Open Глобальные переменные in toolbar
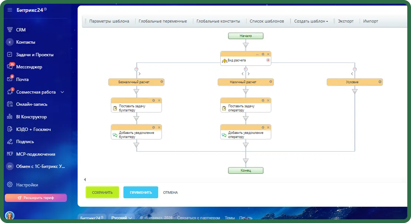Image resolution: width=411 pixels, height=223 pixels. pyautogui.click(x=163, y=21)
